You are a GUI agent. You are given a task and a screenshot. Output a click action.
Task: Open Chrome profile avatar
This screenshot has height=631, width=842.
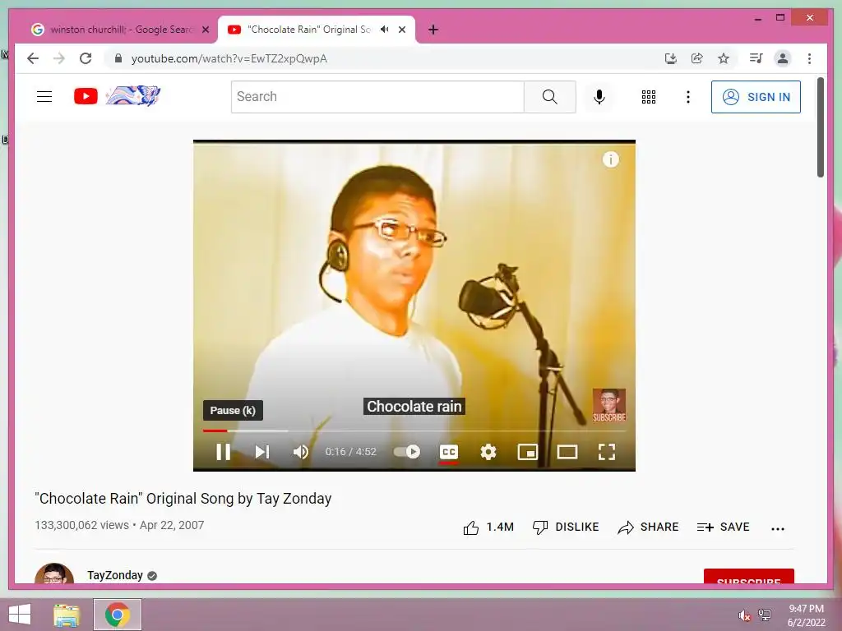tap(783, 58)
